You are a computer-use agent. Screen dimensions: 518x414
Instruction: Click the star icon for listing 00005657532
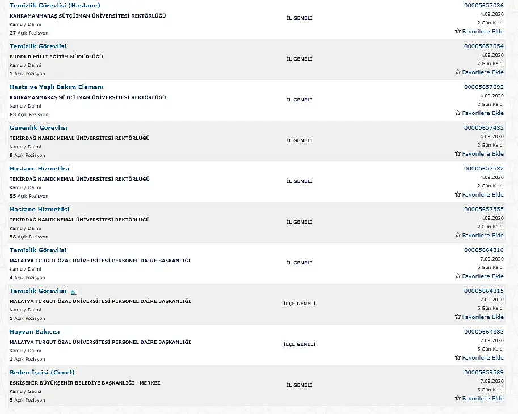(x=457, y=194)
